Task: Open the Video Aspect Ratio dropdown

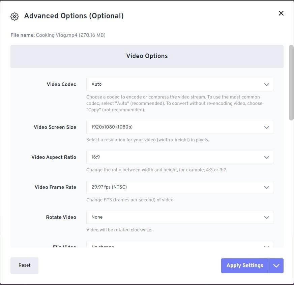Action: [x=179, y=157]
